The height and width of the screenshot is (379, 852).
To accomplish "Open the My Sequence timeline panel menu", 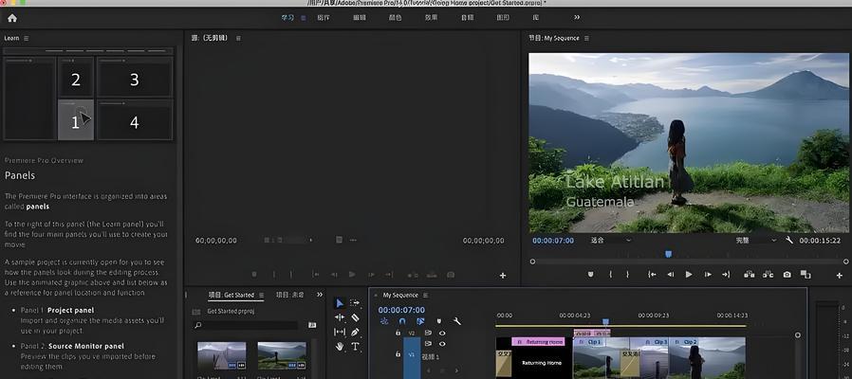I will tap(425, 295).
